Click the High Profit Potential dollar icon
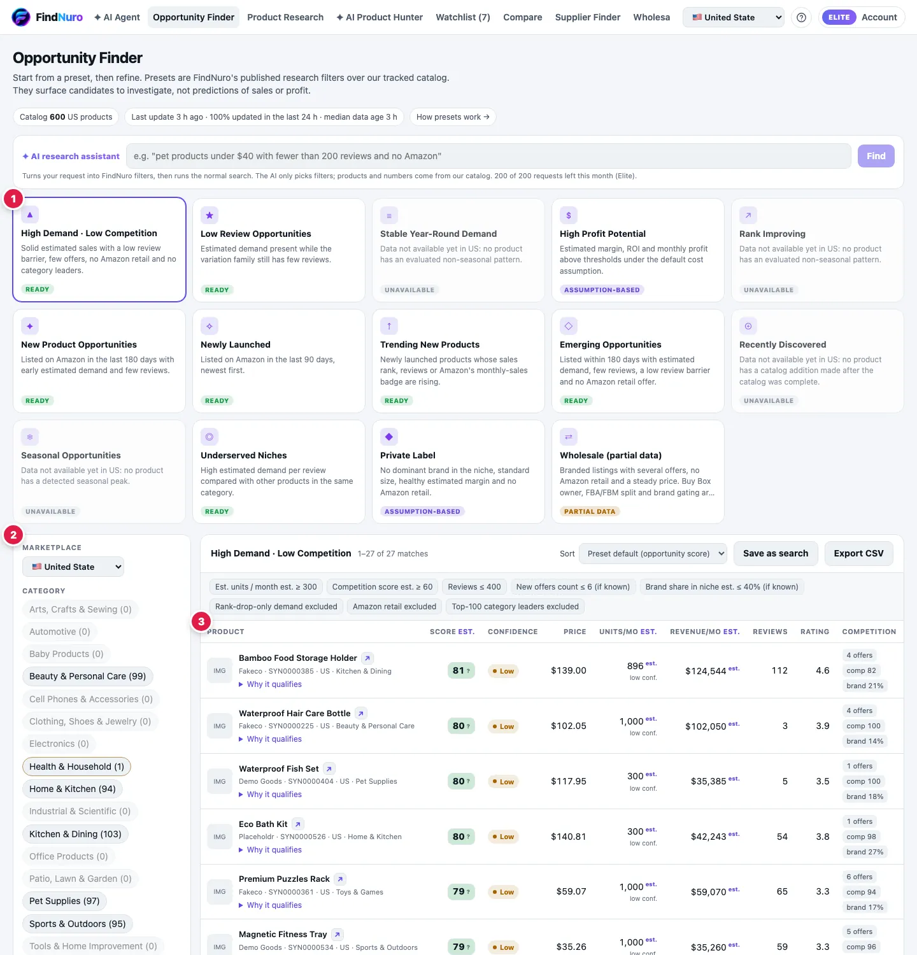 coord(569,215)
